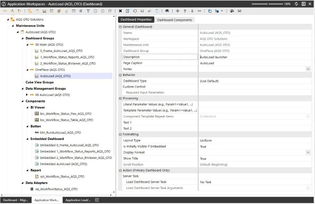Click the object lookup icon near toolbar end
Viewport: 315px width, 204px height.
232,11
